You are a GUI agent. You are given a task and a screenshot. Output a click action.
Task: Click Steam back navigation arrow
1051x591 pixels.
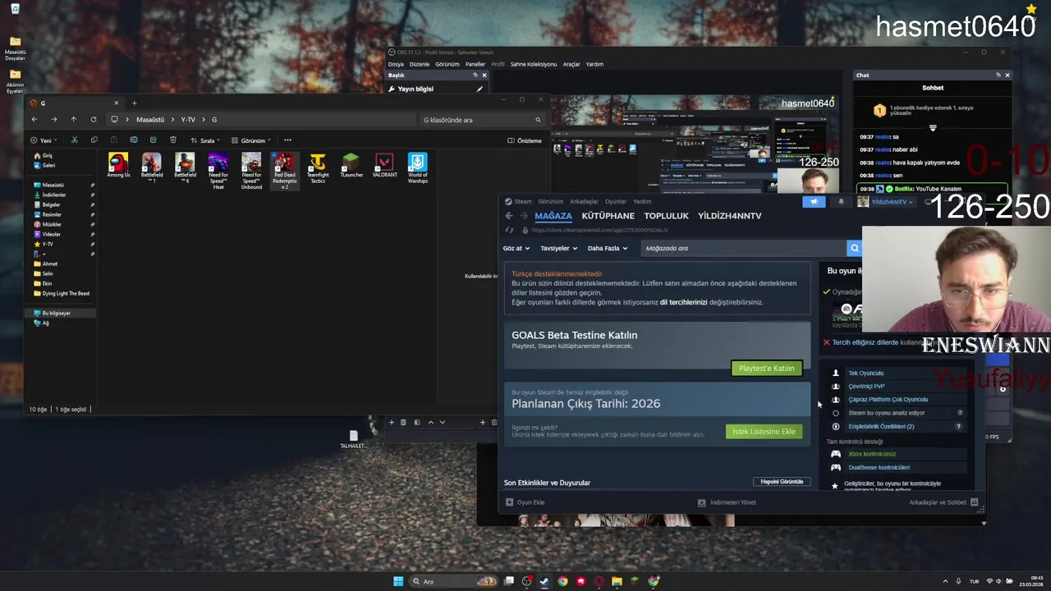509,216
